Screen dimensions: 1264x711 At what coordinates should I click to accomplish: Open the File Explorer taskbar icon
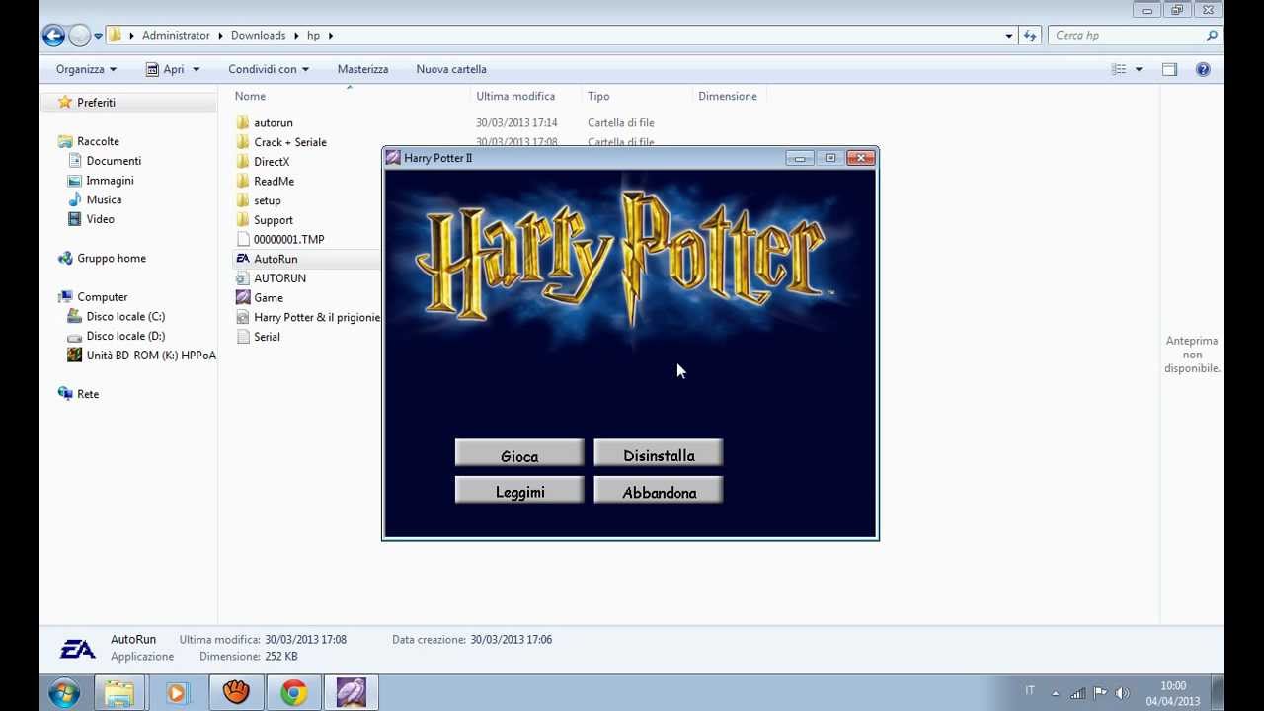[119, 693]
